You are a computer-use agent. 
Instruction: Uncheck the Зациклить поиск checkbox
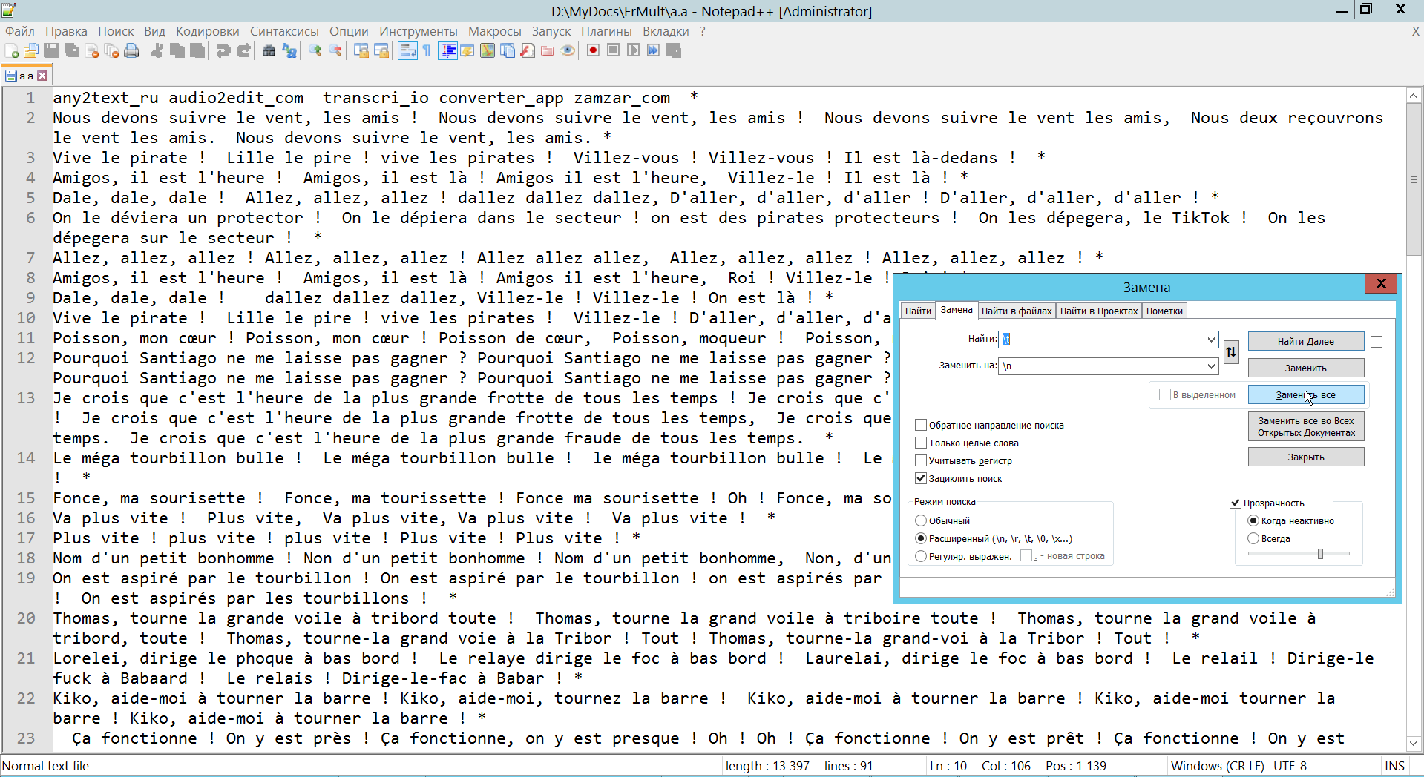click(921, 478)
